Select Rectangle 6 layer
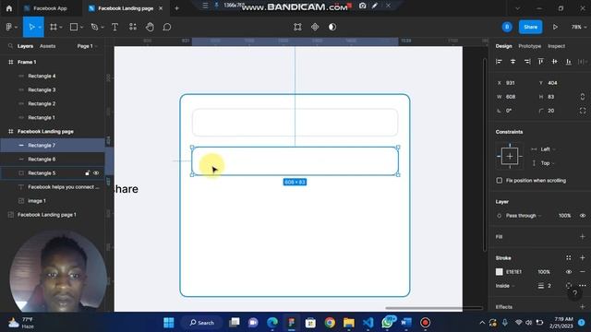 pyautogui.click(x=53, y=160)
